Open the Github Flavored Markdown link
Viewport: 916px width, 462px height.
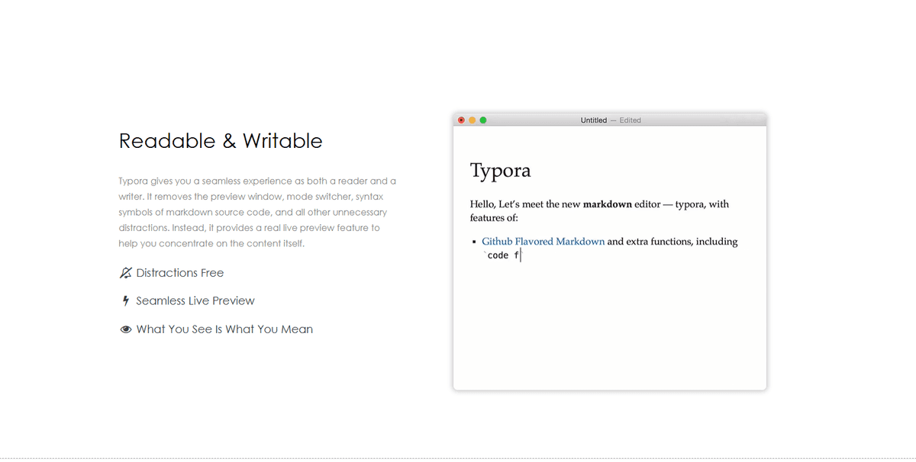(543, 242)
